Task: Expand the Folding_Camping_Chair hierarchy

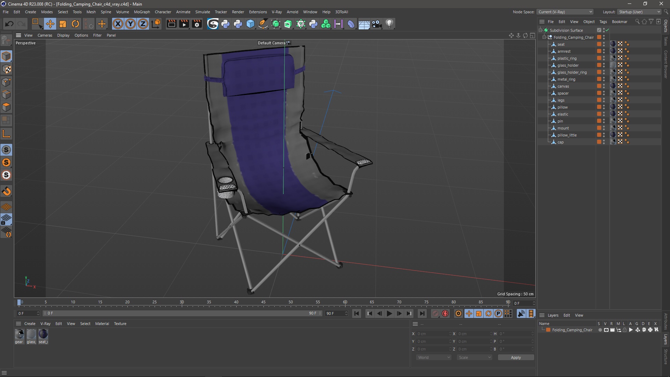Action: point(544,37)
